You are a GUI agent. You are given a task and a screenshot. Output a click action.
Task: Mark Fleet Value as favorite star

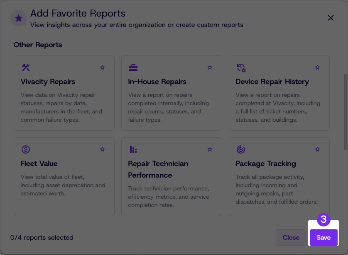click(x=102, y=149)
